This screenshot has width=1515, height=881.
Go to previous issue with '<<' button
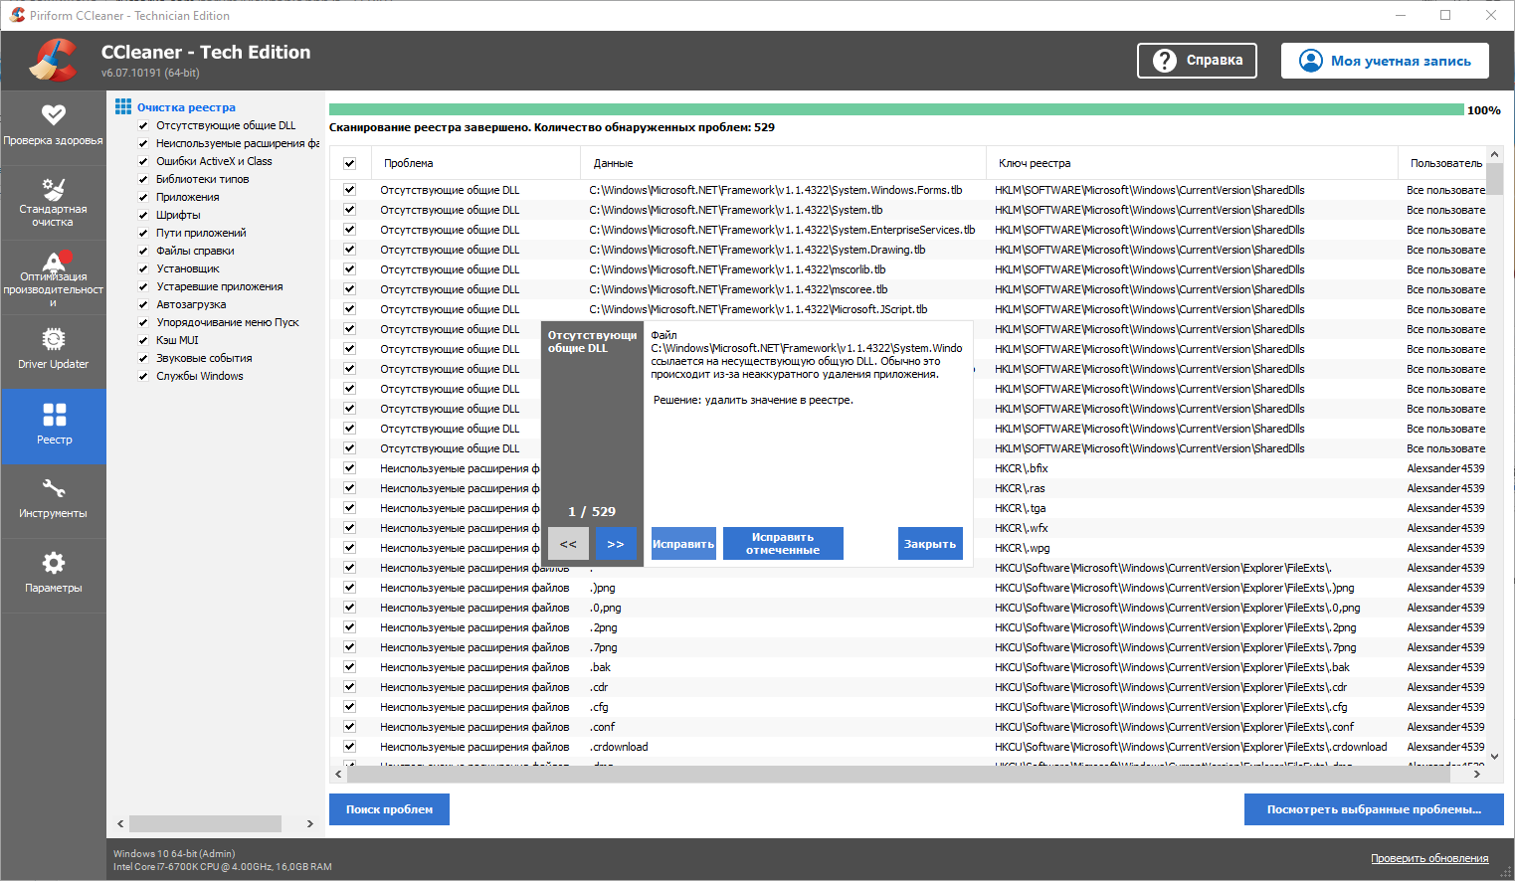[x=568, y=544]
